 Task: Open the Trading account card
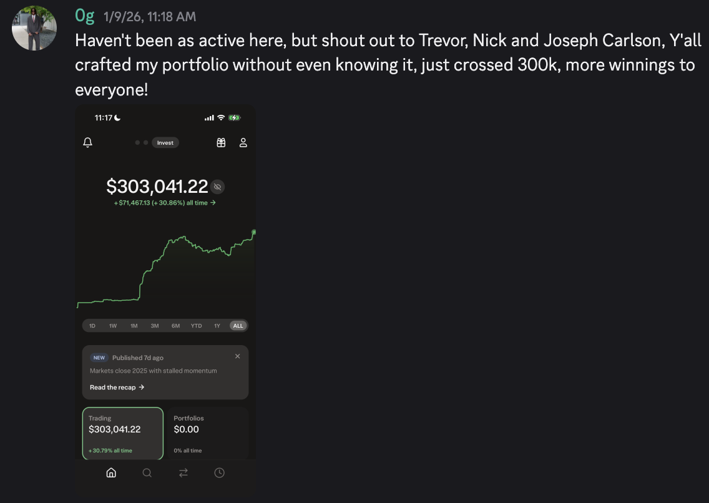[122, 433]
